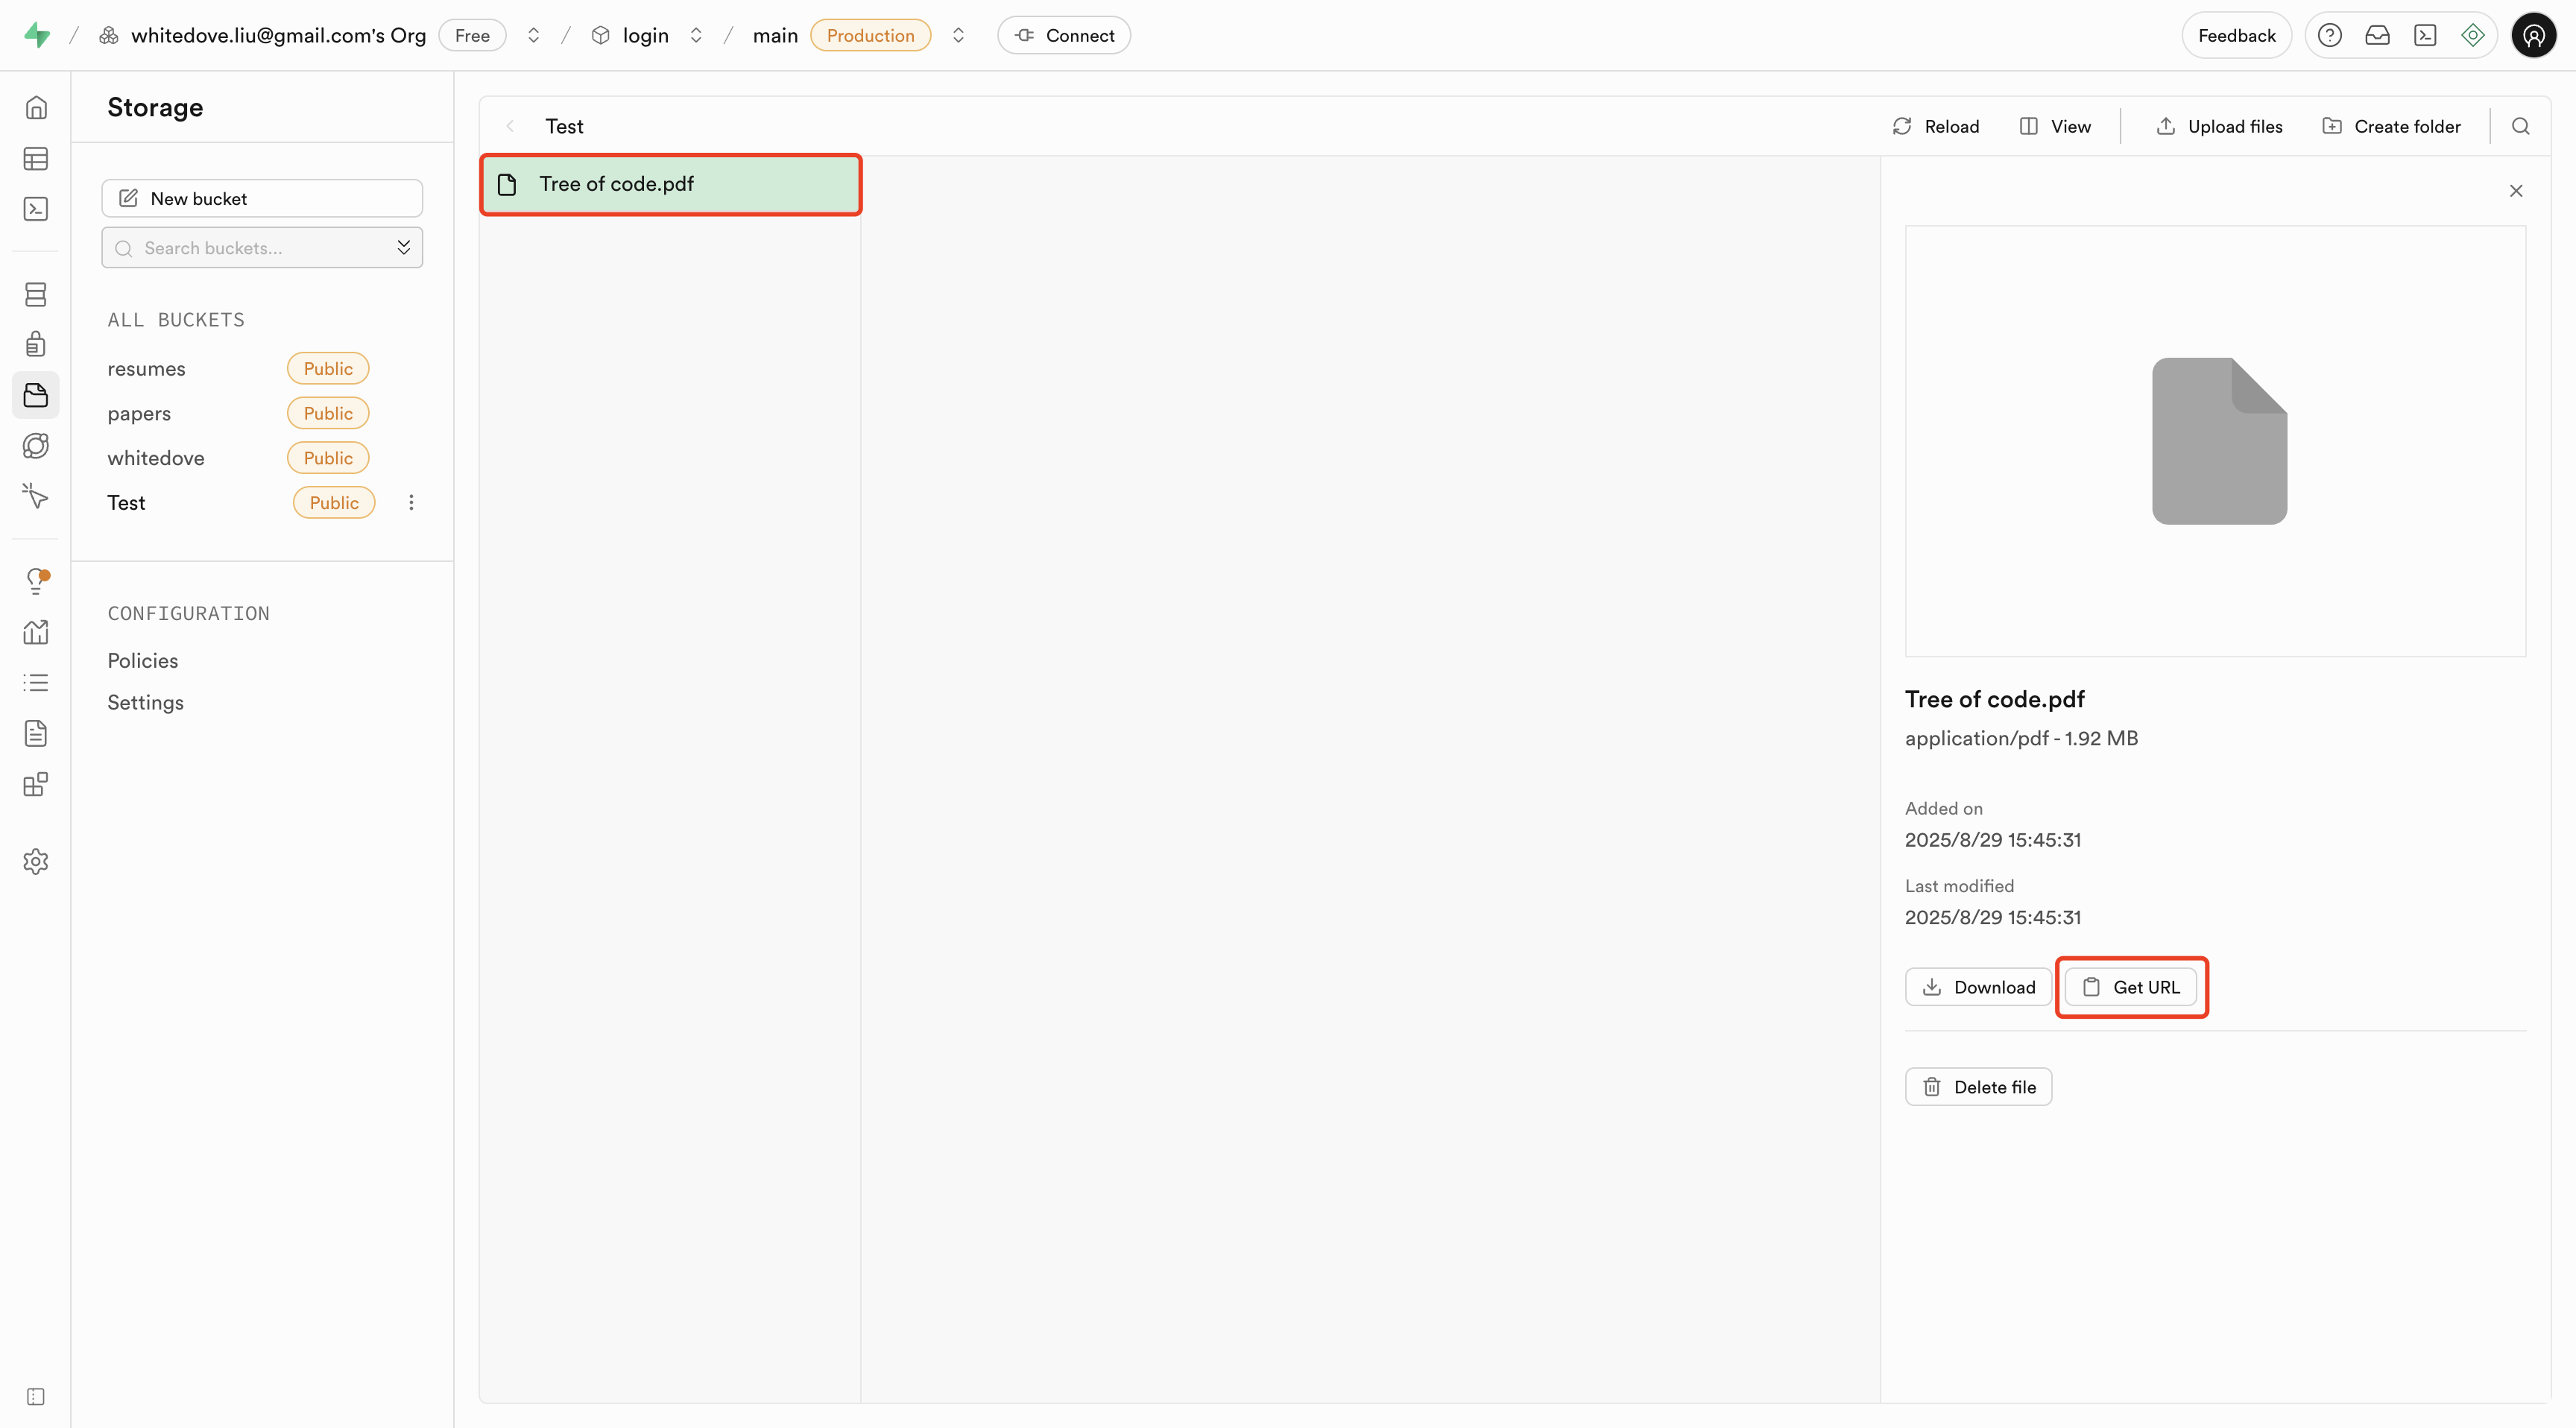
Task: Open the Authentication lock icon
Action: coord(36,344)
